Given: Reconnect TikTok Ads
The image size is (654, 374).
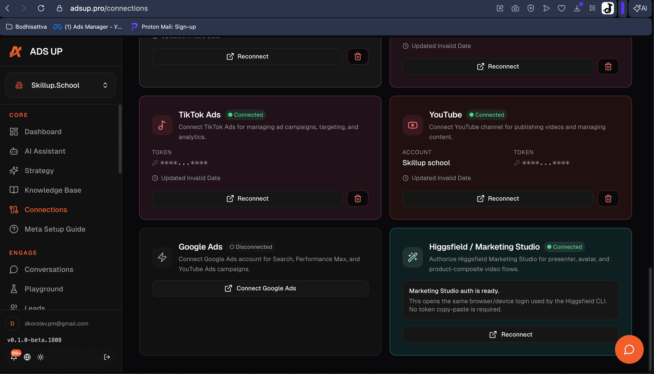Looking at the screenshot, I should click(247, 199).
